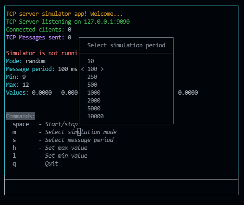Image resolution: width=244 pixels, height=205 pixels.
Task: Choose 250 in the simulation period list
Action: (x=92, y=77)
